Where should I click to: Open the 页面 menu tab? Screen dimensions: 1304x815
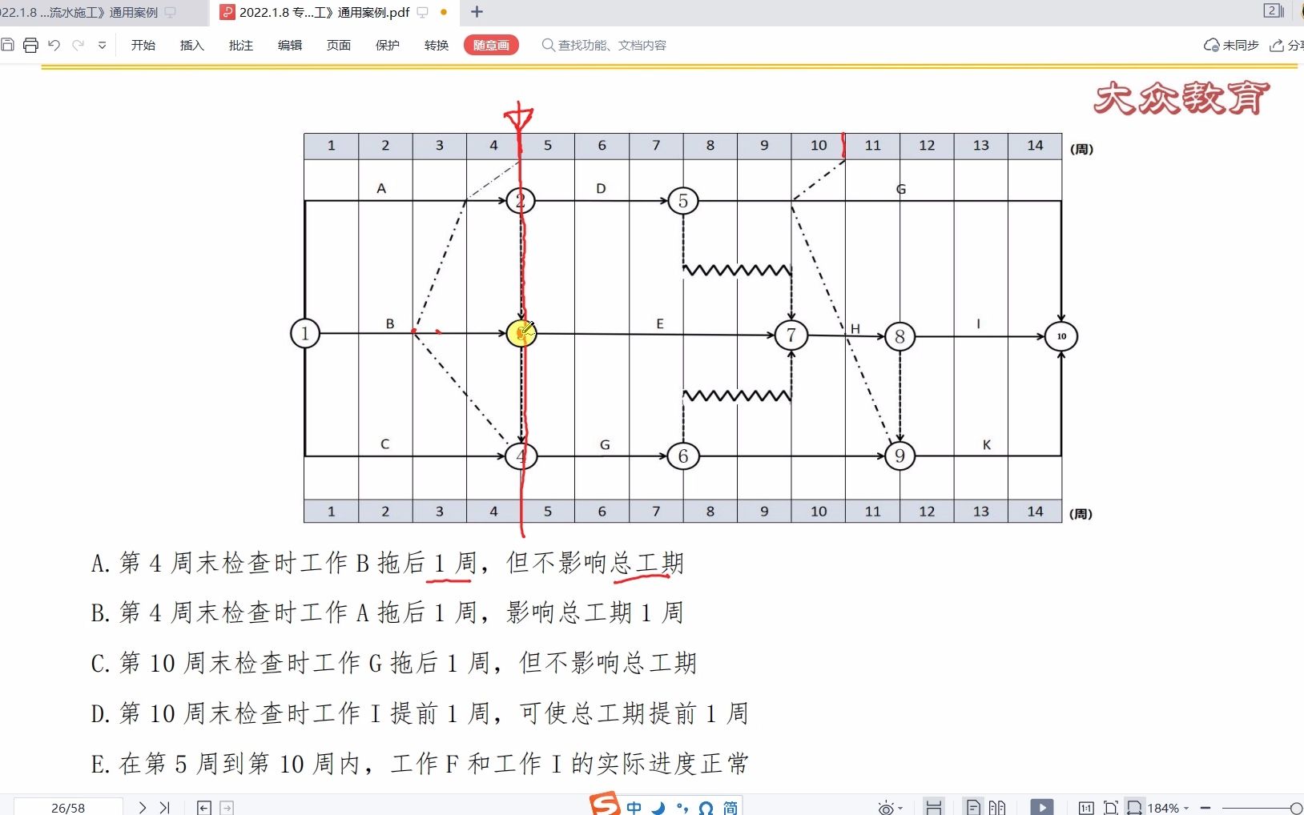339,46
